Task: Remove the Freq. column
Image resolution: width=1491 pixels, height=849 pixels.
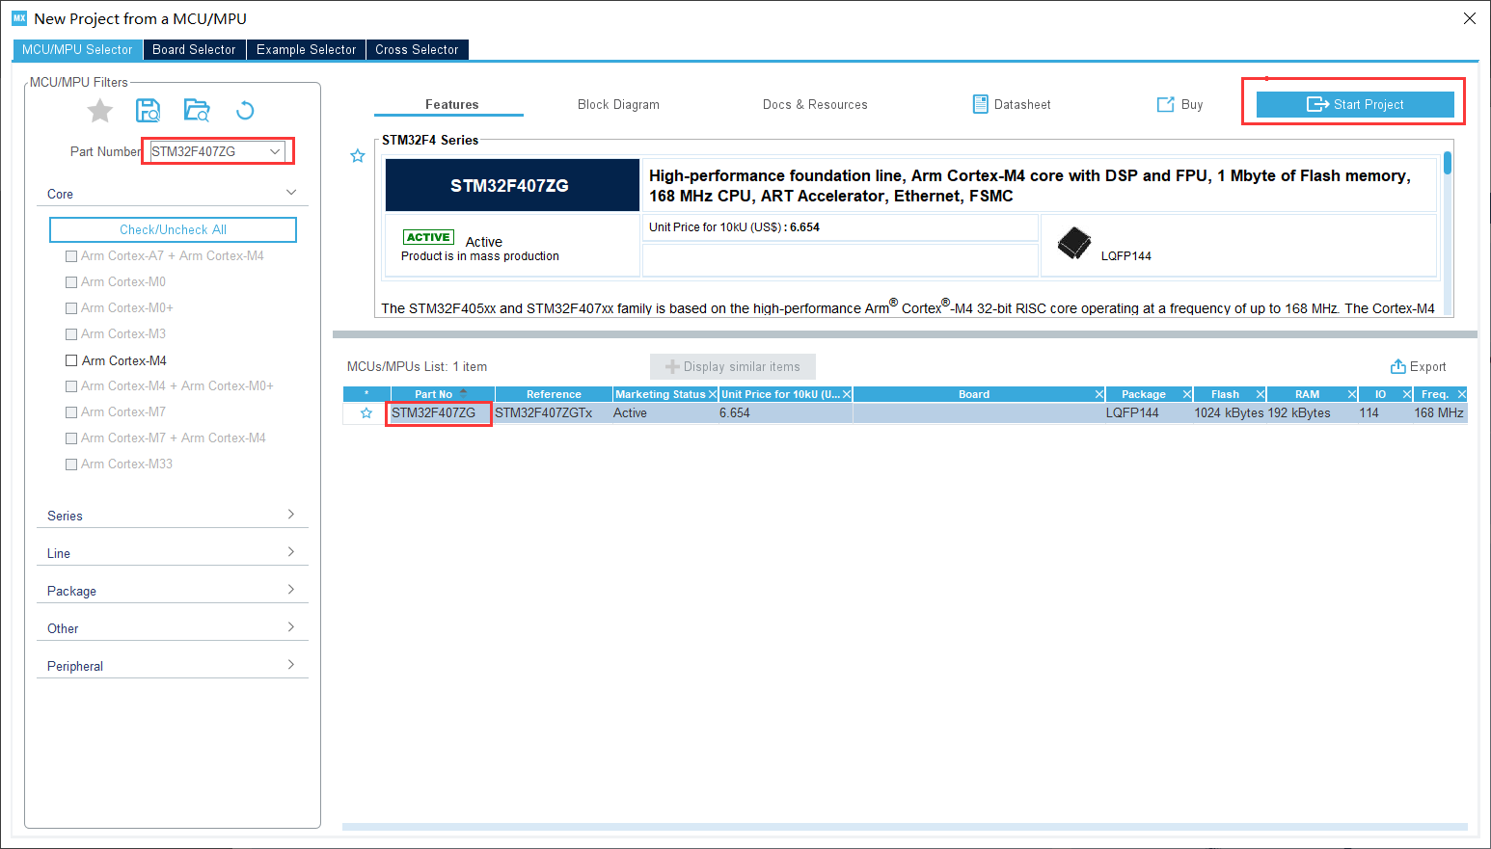Action: [x=1462, y=394]
